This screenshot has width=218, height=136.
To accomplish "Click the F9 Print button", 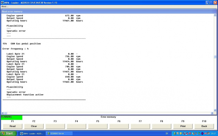I will [183, 126].
